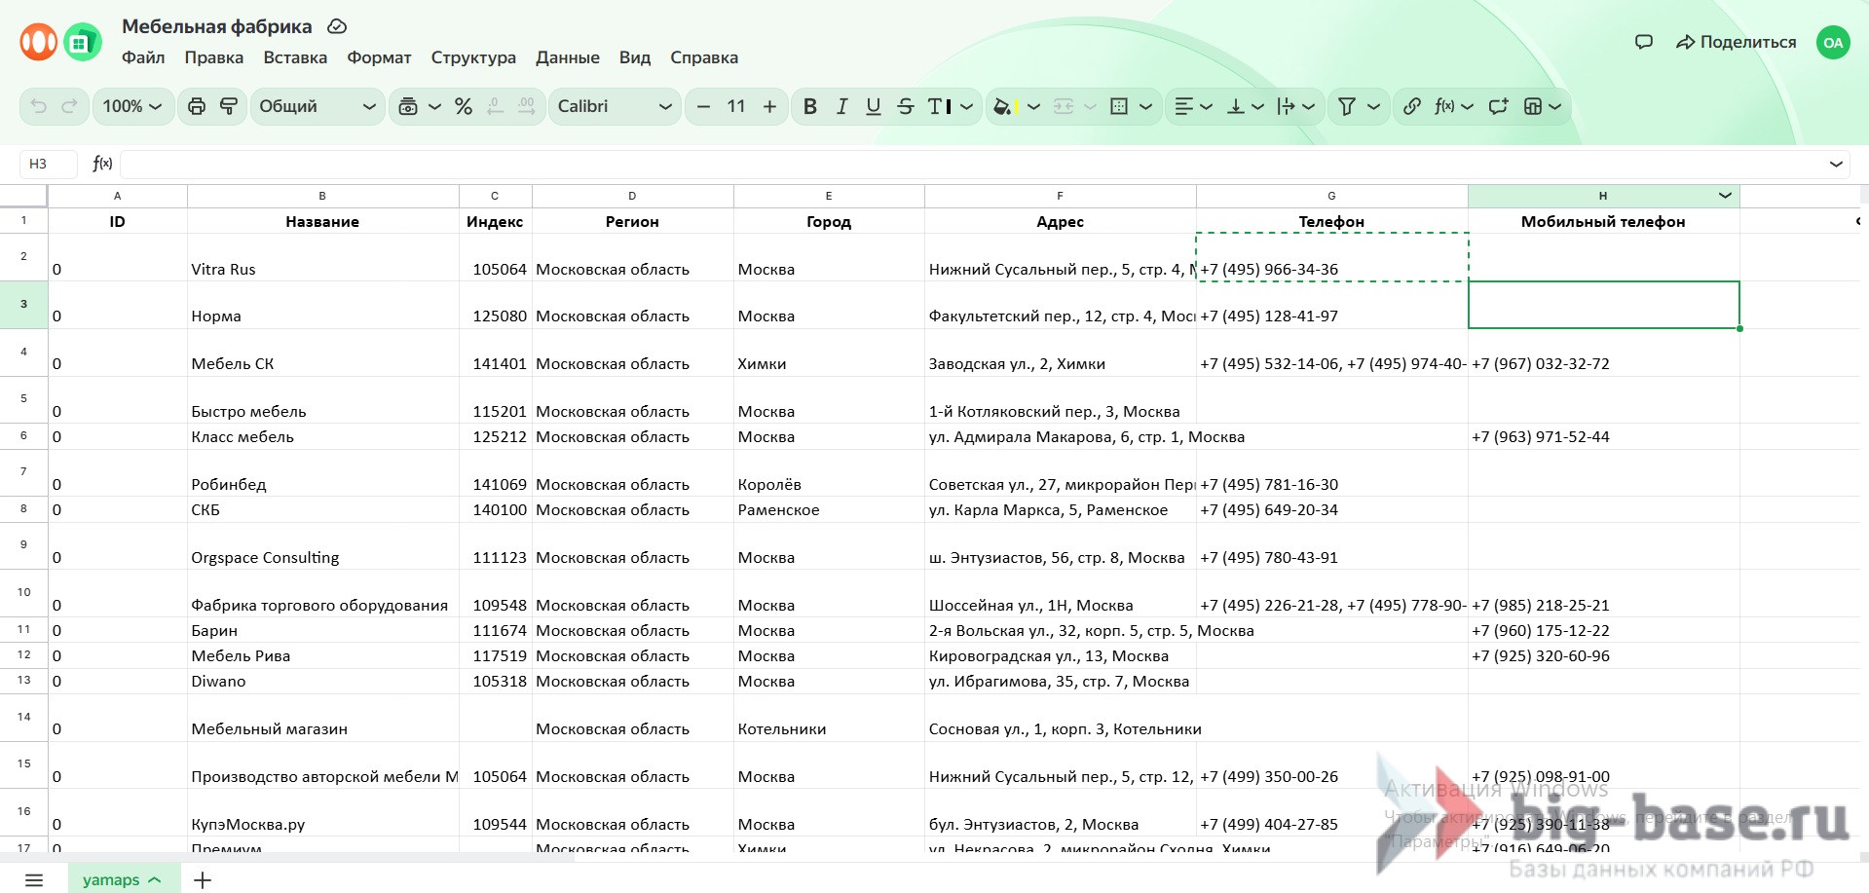This screenshot has height=893, width=1869.
Task: Open the Формат menu
Action: click(x=379, y=57)
